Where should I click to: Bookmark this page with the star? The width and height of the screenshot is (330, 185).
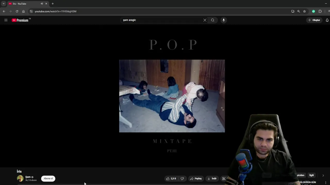pyautogui.click(x=304, y=11)
